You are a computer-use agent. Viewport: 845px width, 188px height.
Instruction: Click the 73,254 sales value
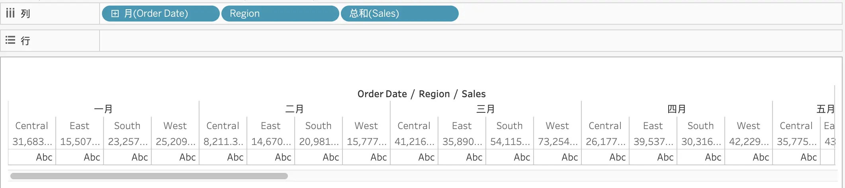(558, 142)
